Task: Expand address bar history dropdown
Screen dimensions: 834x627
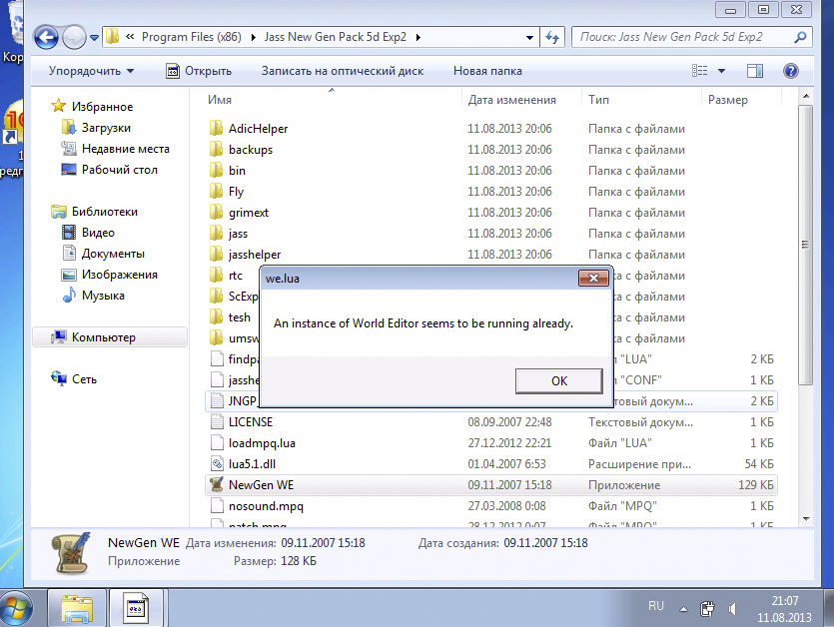Action: pos(529,37)
